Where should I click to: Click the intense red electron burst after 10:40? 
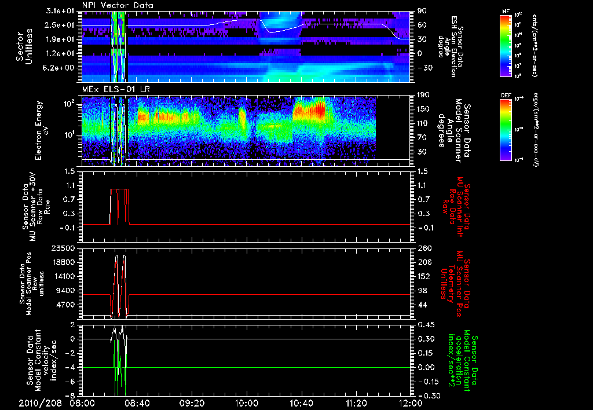pos(309,109)
